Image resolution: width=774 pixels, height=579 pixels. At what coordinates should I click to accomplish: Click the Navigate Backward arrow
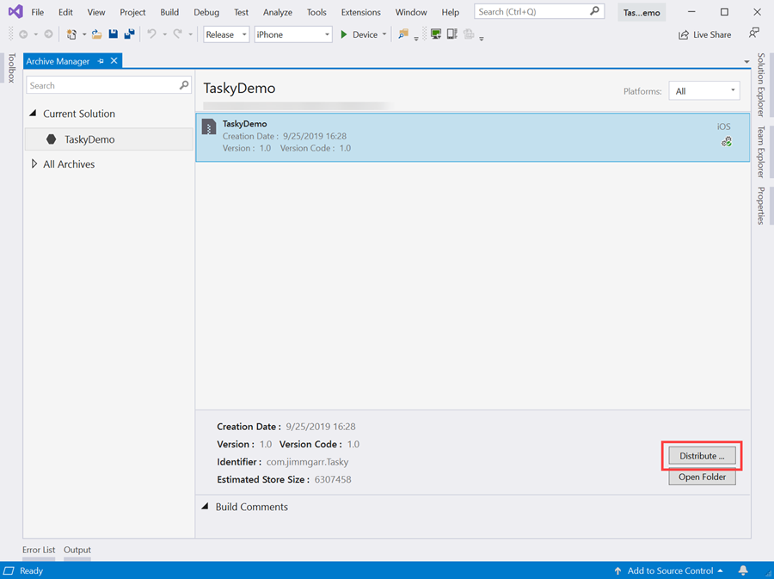coord(23,34)
